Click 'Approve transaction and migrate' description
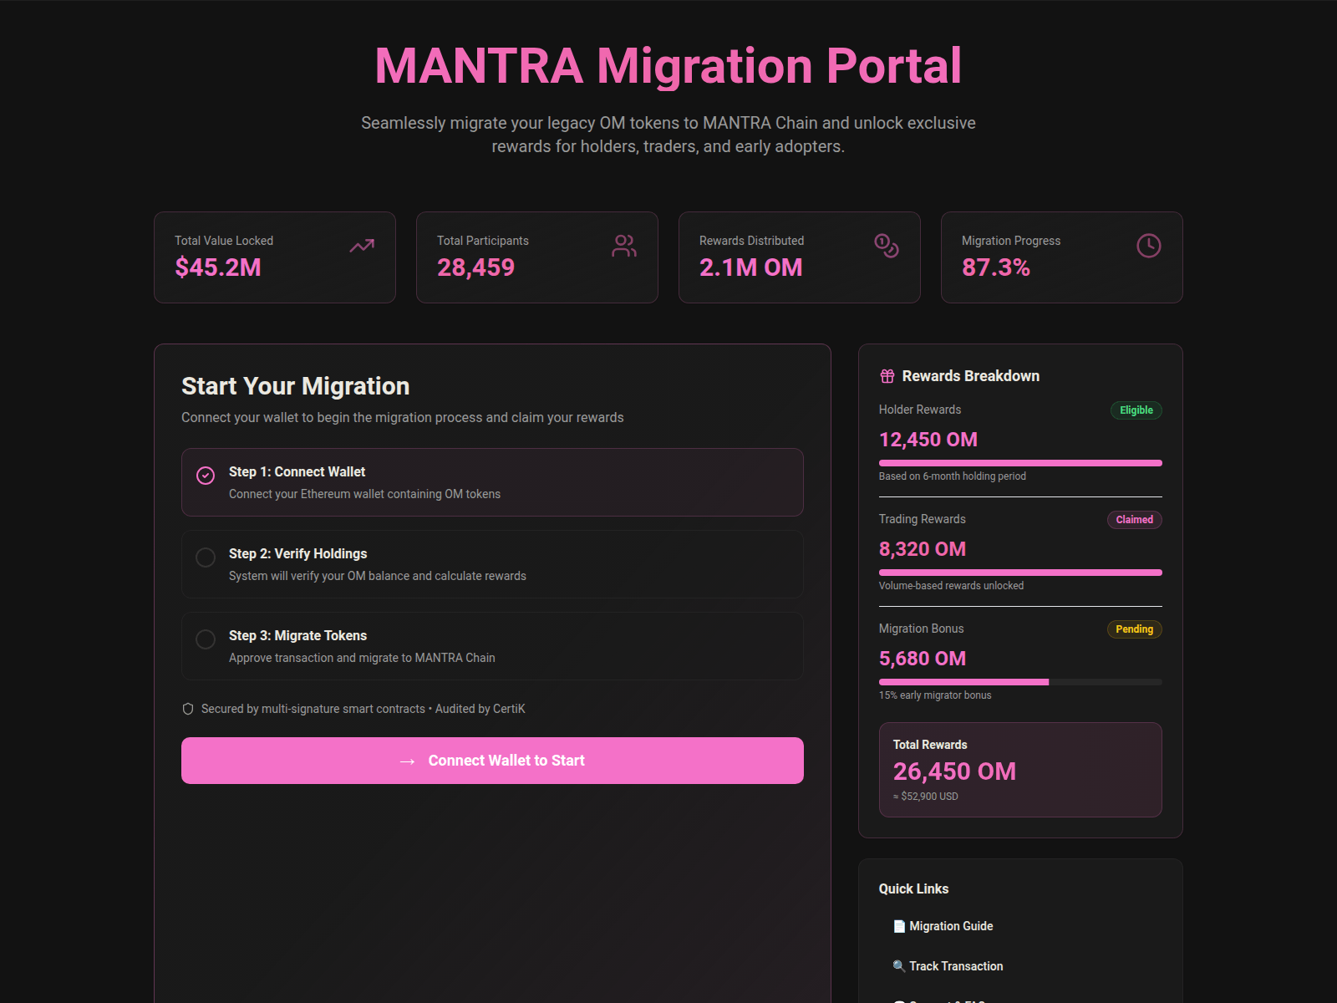The height and width of the screenshot is (1003, 1337). [x=362, y=658]
